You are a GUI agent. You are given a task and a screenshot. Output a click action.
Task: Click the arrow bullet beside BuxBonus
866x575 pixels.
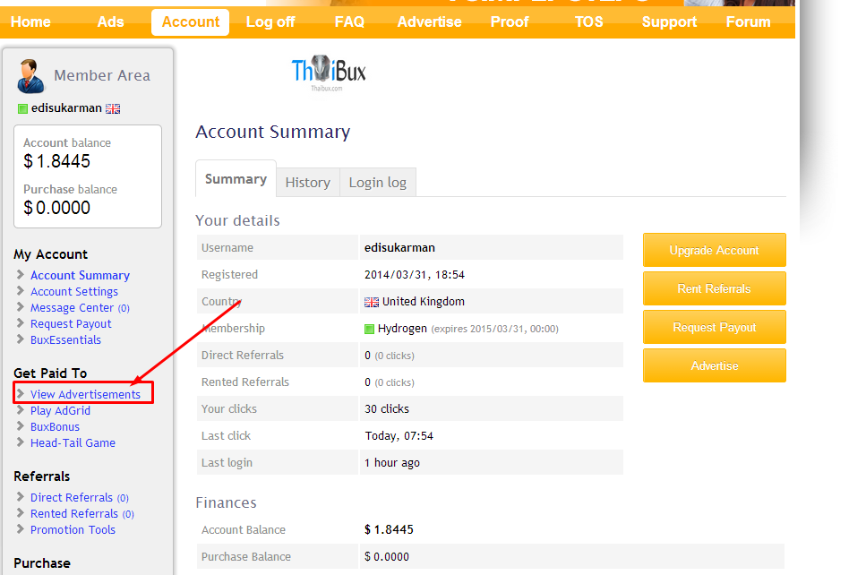(21, 425)
